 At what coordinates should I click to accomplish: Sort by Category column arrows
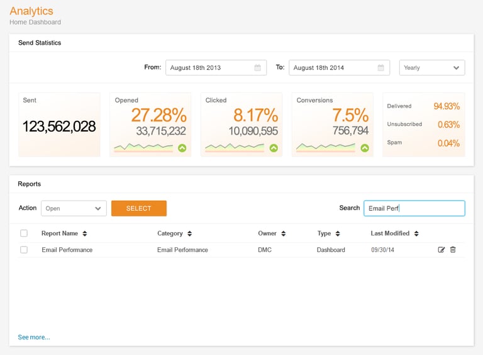click(x=189, y=234)
